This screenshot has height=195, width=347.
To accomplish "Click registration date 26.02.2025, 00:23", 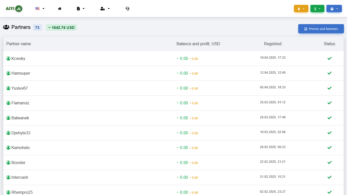I will tap(273, 147).
